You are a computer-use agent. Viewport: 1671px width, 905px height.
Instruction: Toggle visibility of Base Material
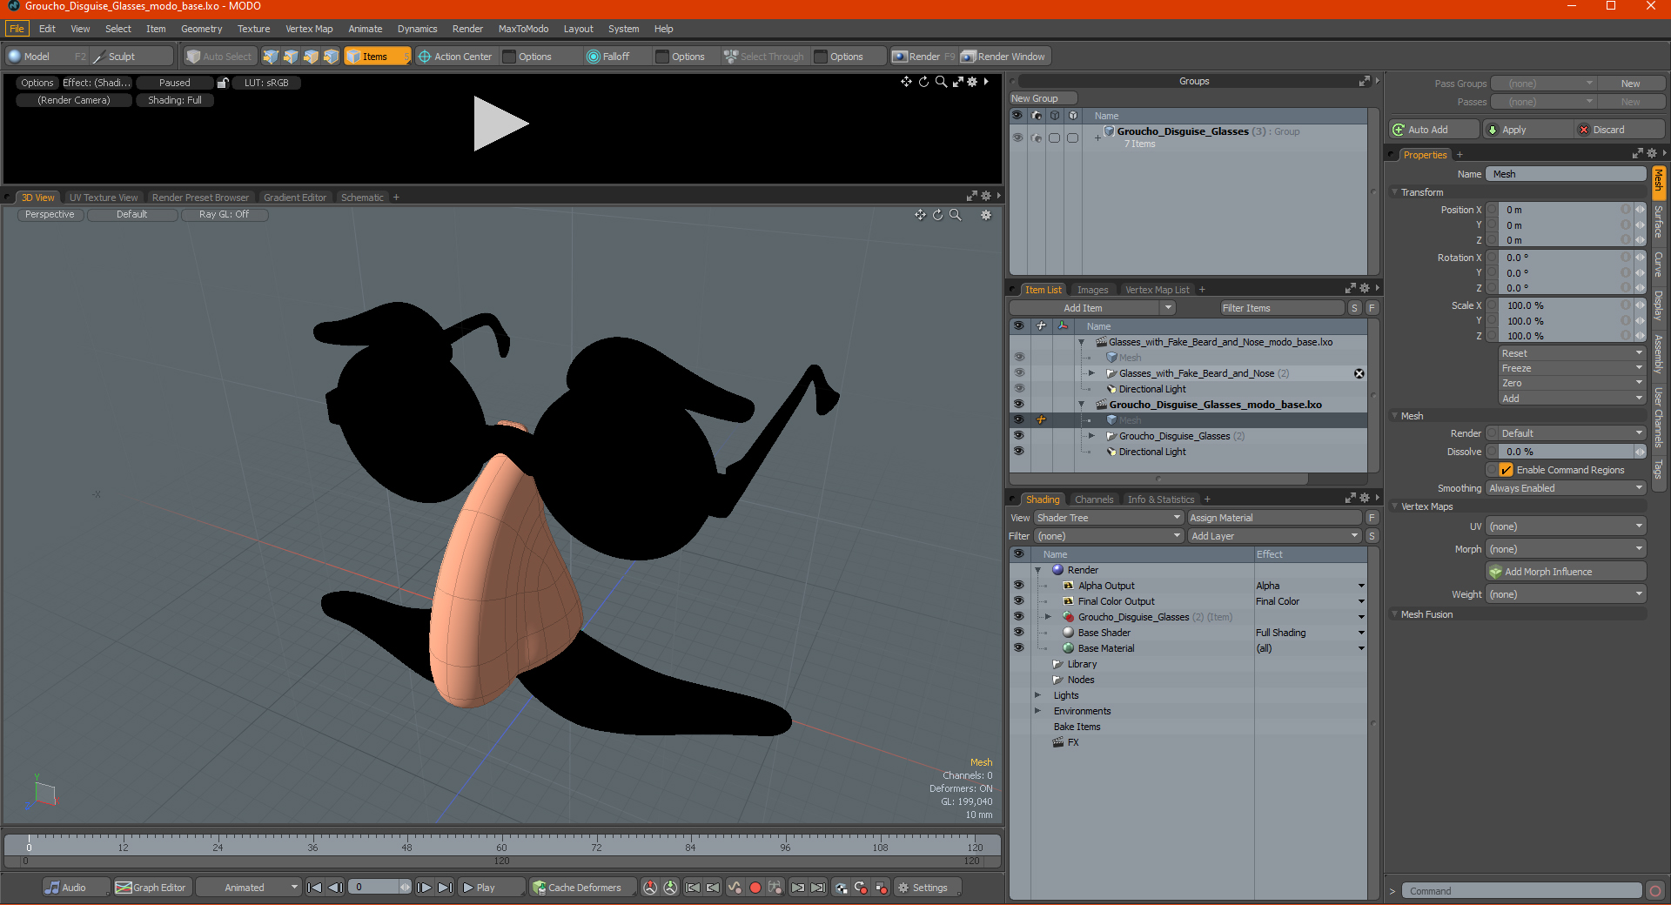(1018, 648)
